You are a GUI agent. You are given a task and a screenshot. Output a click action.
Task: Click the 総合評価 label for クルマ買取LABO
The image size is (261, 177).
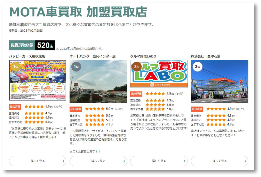click(136, 94)
